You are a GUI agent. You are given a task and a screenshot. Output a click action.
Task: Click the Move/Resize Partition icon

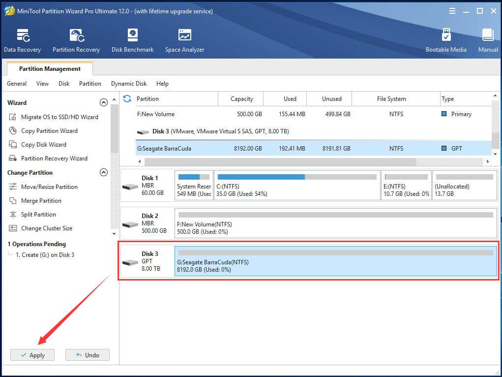coord(13,187)
